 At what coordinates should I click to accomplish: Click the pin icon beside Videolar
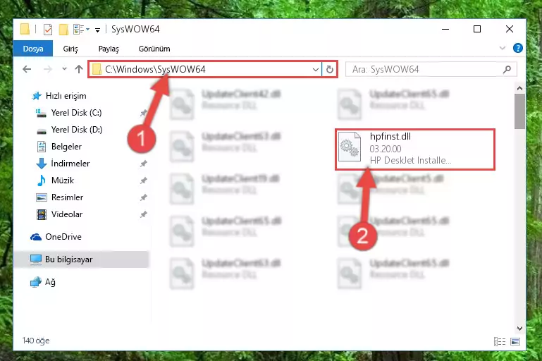(144, 214)
